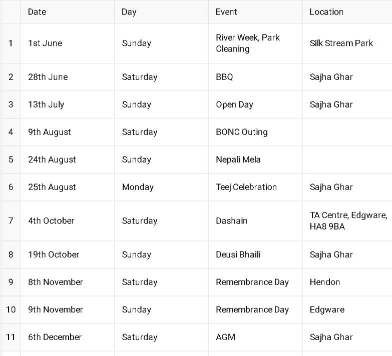
Task: Click the TA Centre, Edgware location cell
Action: click(x=347, y=220)
